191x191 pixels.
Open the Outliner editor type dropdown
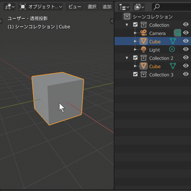(x=124, y=7)
